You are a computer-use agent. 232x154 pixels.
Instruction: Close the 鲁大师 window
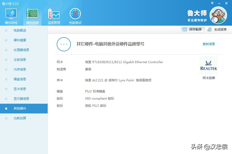click(226, 3)
